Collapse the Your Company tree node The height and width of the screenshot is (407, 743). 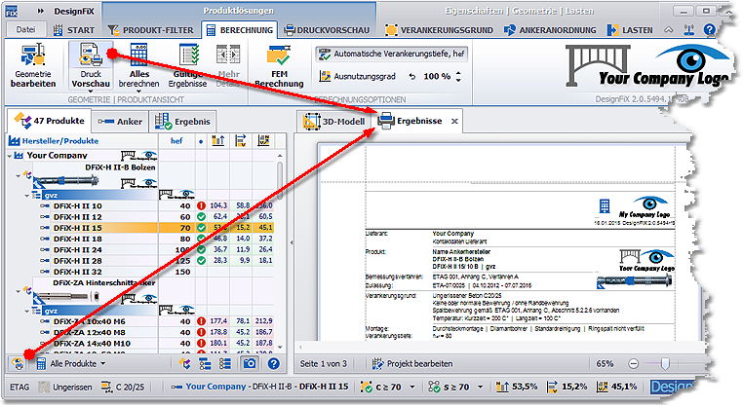point(10,155)
